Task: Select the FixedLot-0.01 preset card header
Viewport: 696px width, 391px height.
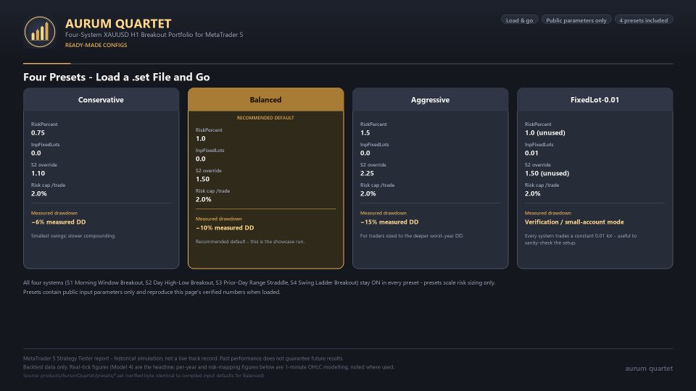Action: pyautogui.click(x=594, y=100)
